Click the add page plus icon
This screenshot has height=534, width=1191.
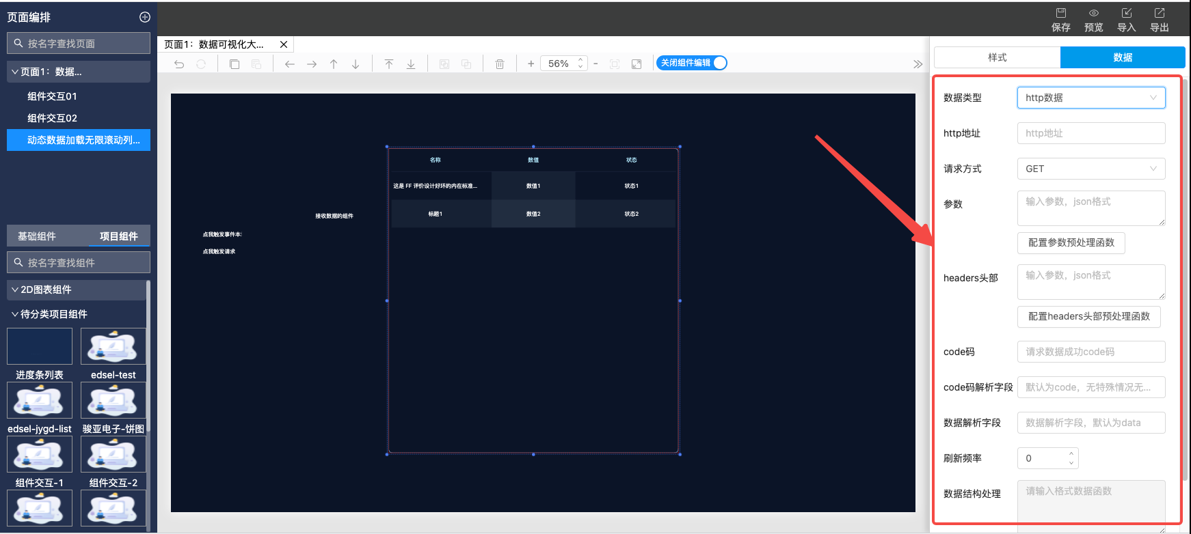click(x=145, y=17)
